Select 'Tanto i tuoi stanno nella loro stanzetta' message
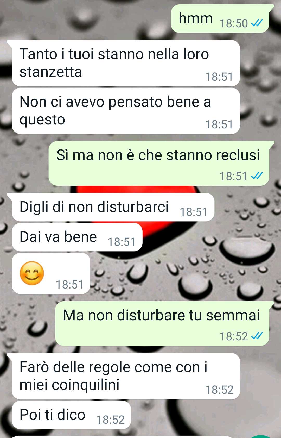Screen dimensions: 281x438 coord(126,63)
